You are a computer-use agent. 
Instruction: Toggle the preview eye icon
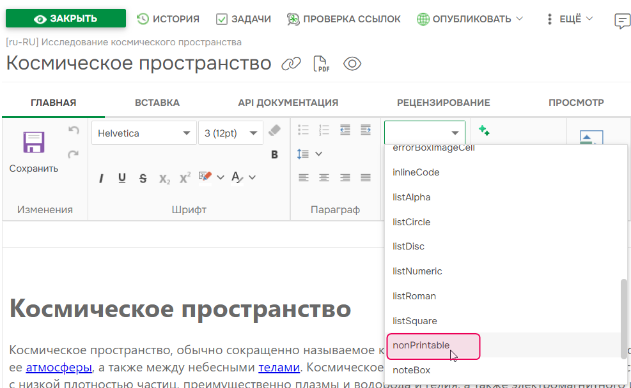352,63
